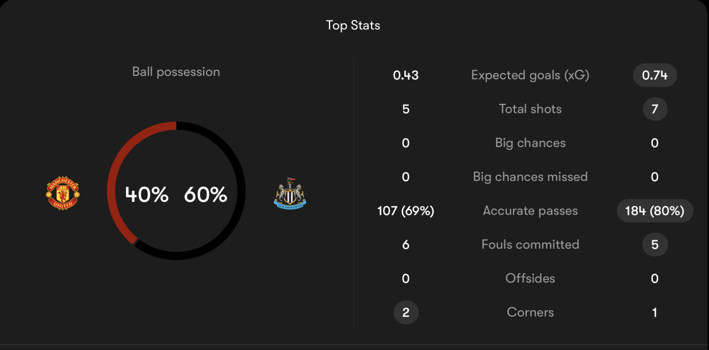
Task: Click the highlighted 7 total shots badge
Action: (x=655, y=109)
